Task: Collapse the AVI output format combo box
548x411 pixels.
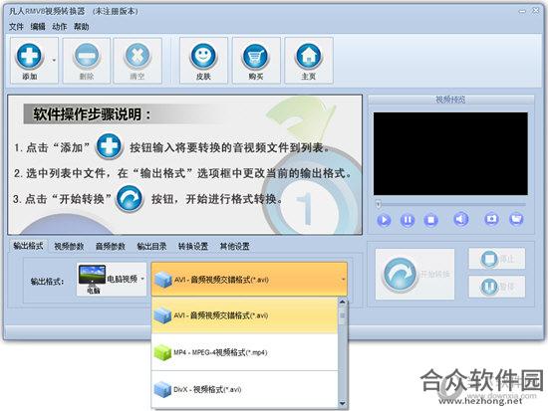Action: tap(249, 279)
